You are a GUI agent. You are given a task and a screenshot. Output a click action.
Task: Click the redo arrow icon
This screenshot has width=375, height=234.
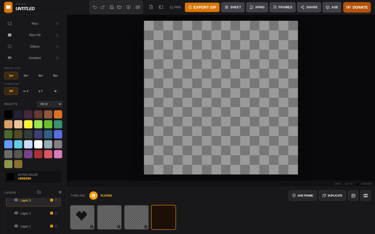103,7
